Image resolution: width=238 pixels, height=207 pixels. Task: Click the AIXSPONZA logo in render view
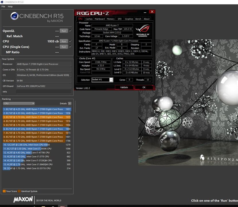219,158
